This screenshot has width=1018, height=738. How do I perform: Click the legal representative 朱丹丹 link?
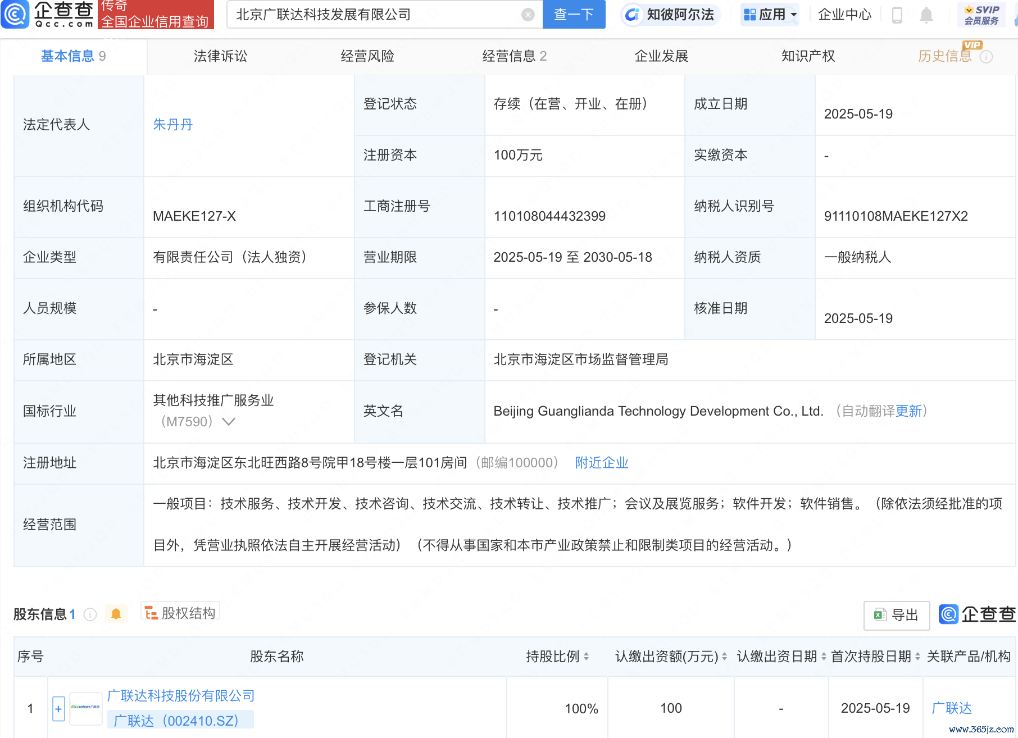point(173,125)
